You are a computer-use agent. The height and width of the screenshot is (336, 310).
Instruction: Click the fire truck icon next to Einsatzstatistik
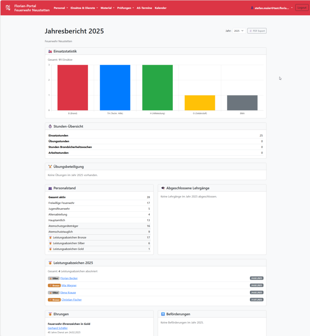[50, 52]
